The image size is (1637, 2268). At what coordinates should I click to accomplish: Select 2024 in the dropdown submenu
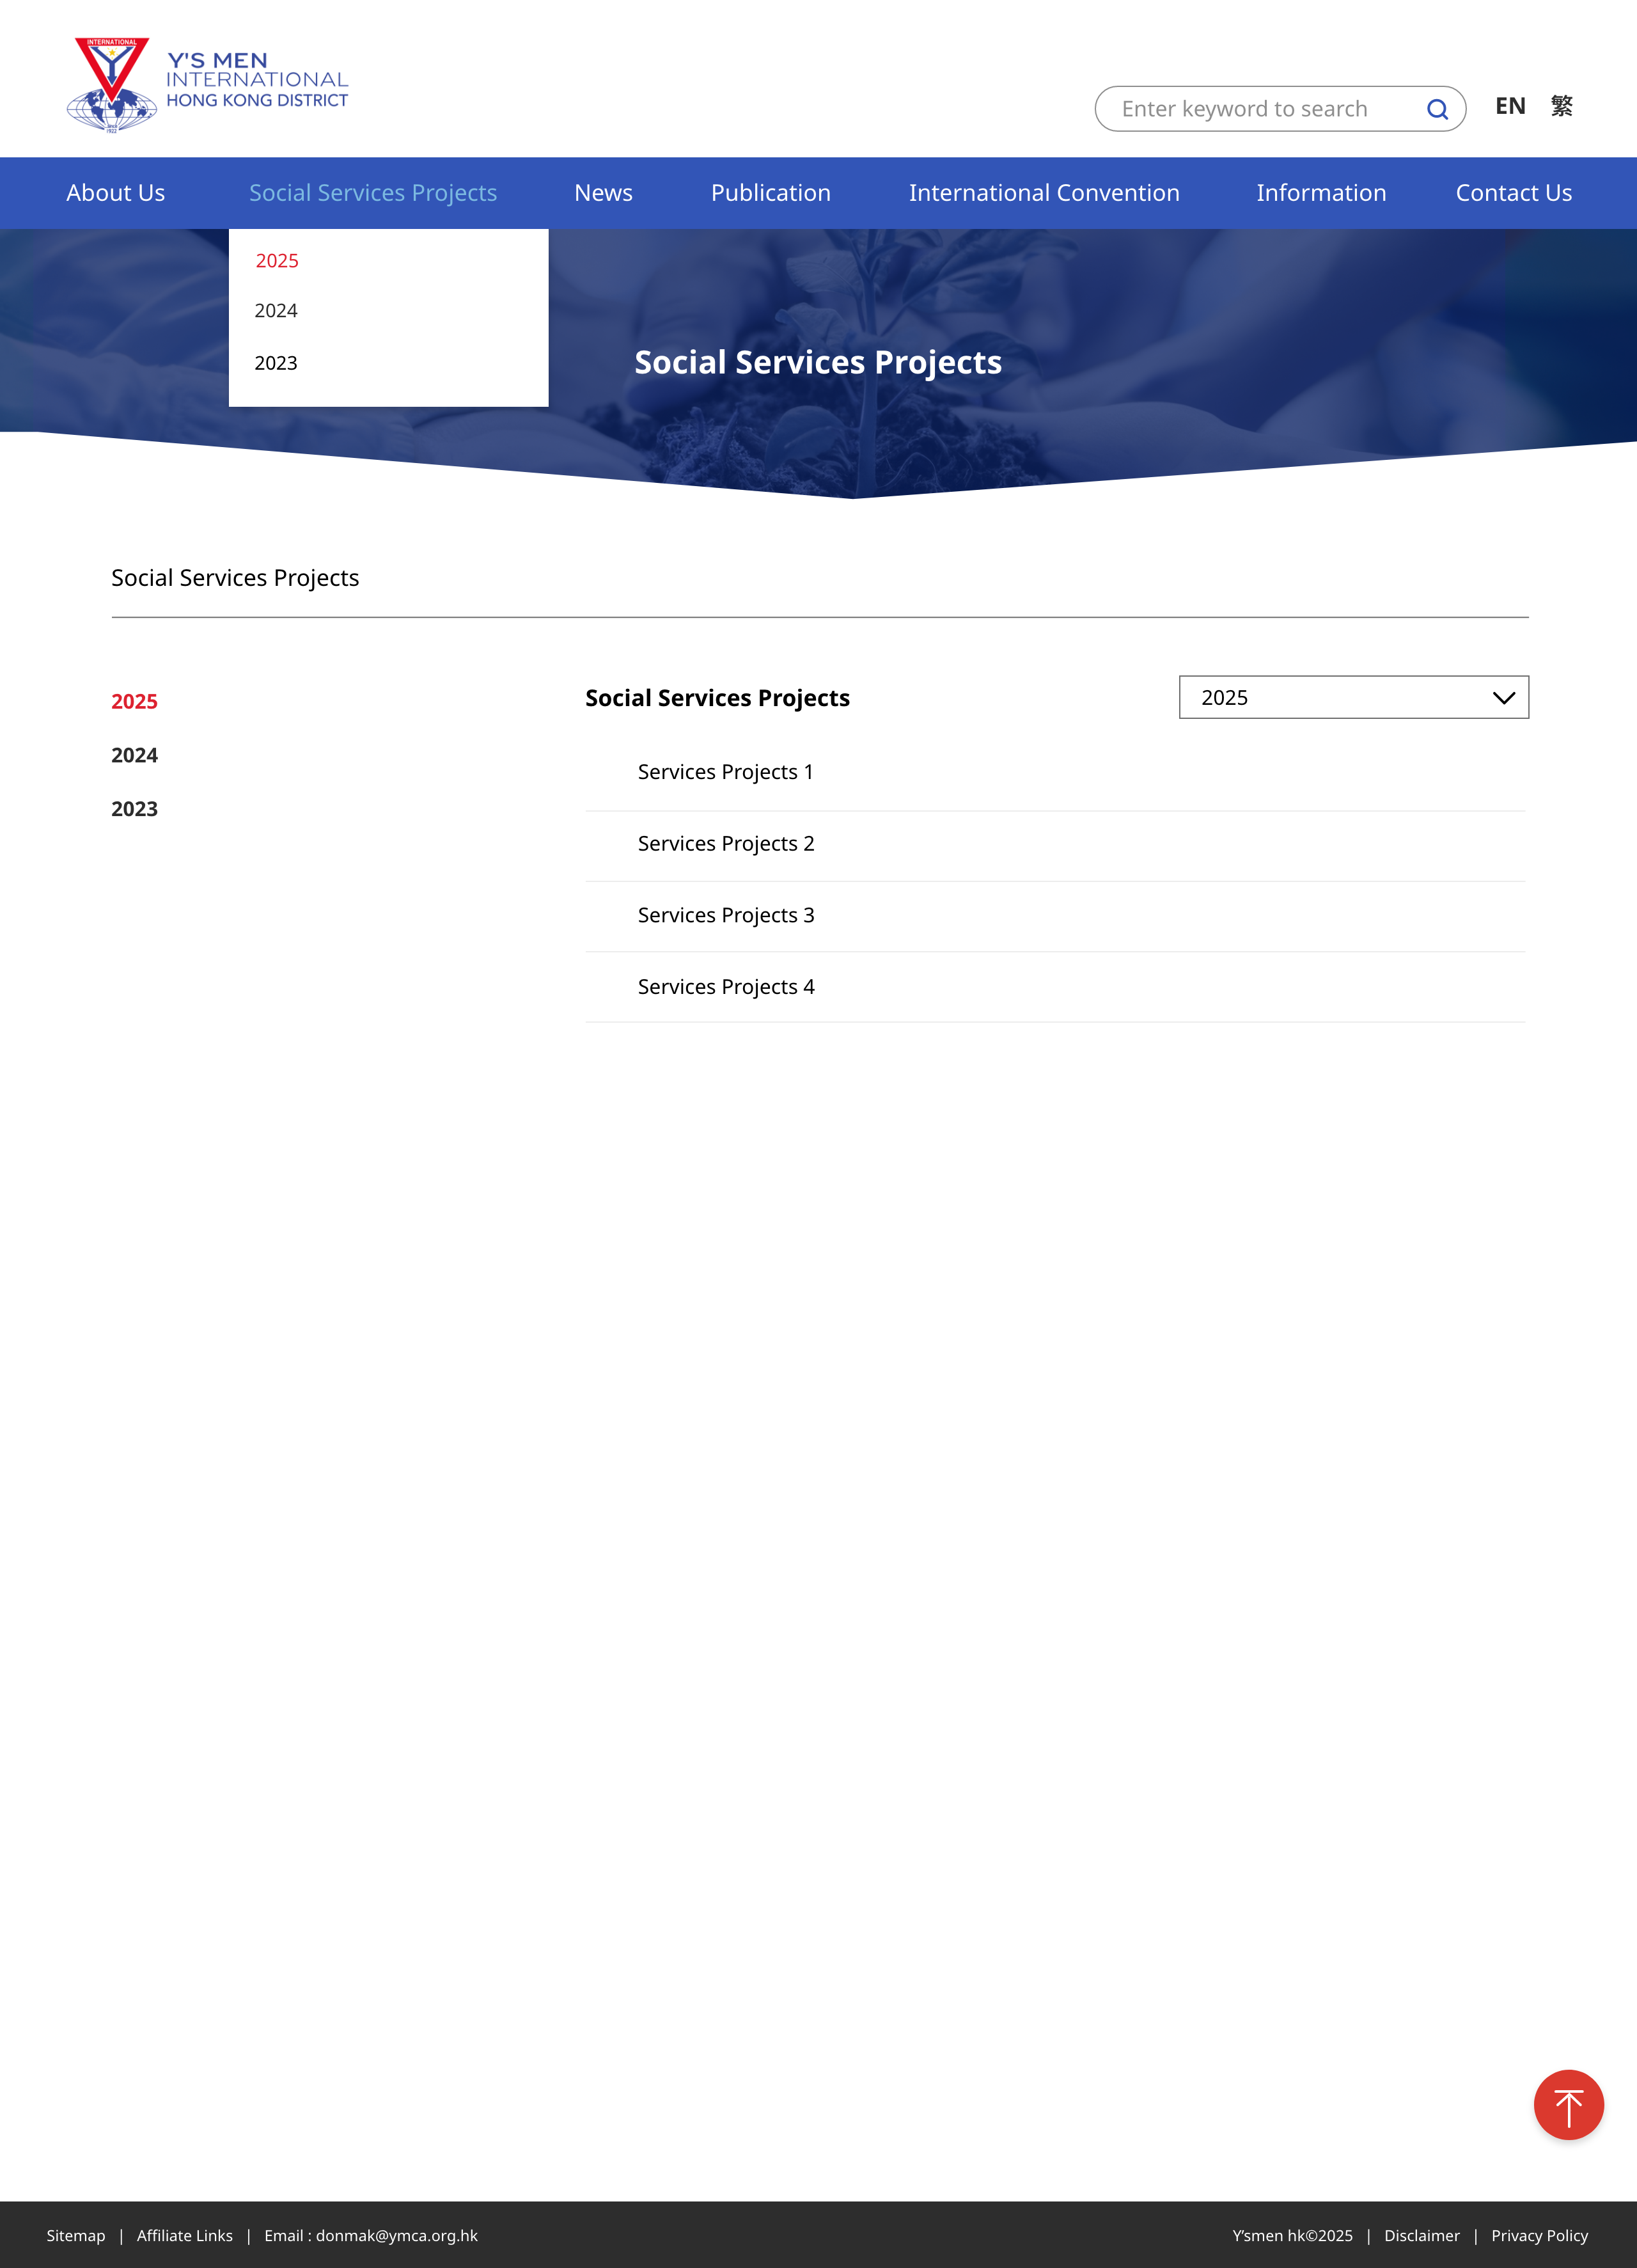(276, 311)
